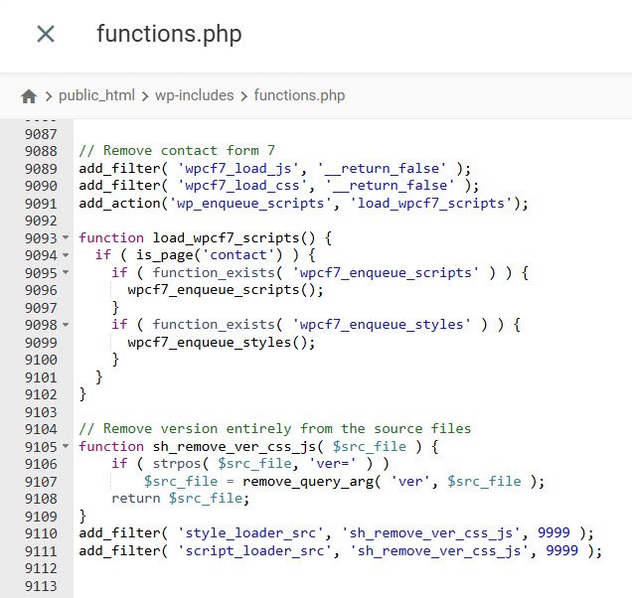Click line number 9104 in gutter
The image size is (632, 598).
[41, 429]
